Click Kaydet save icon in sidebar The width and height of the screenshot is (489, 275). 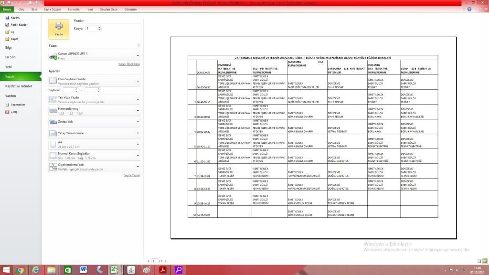coord(15,18)
